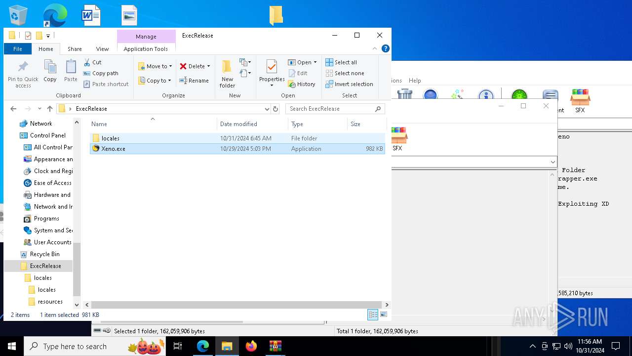The image size is (632, 356).
Task: Select the locales folder row
Action: coord(237,138)
